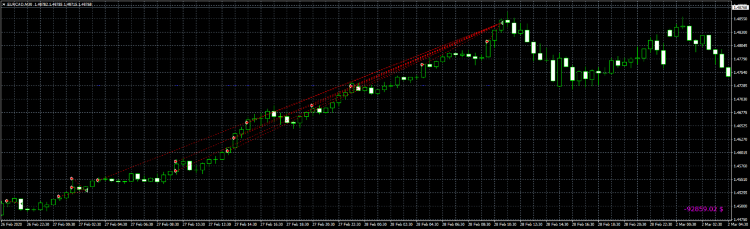The image size is (750, 229).
Task: Click the 1.47790 price scale value
Action: [741, 59]
